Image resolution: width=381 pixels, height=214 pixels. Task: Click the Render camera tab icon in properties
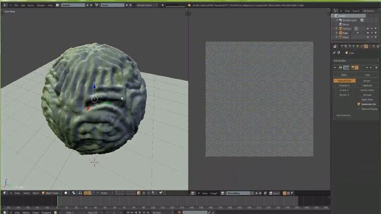pos(342,46)
